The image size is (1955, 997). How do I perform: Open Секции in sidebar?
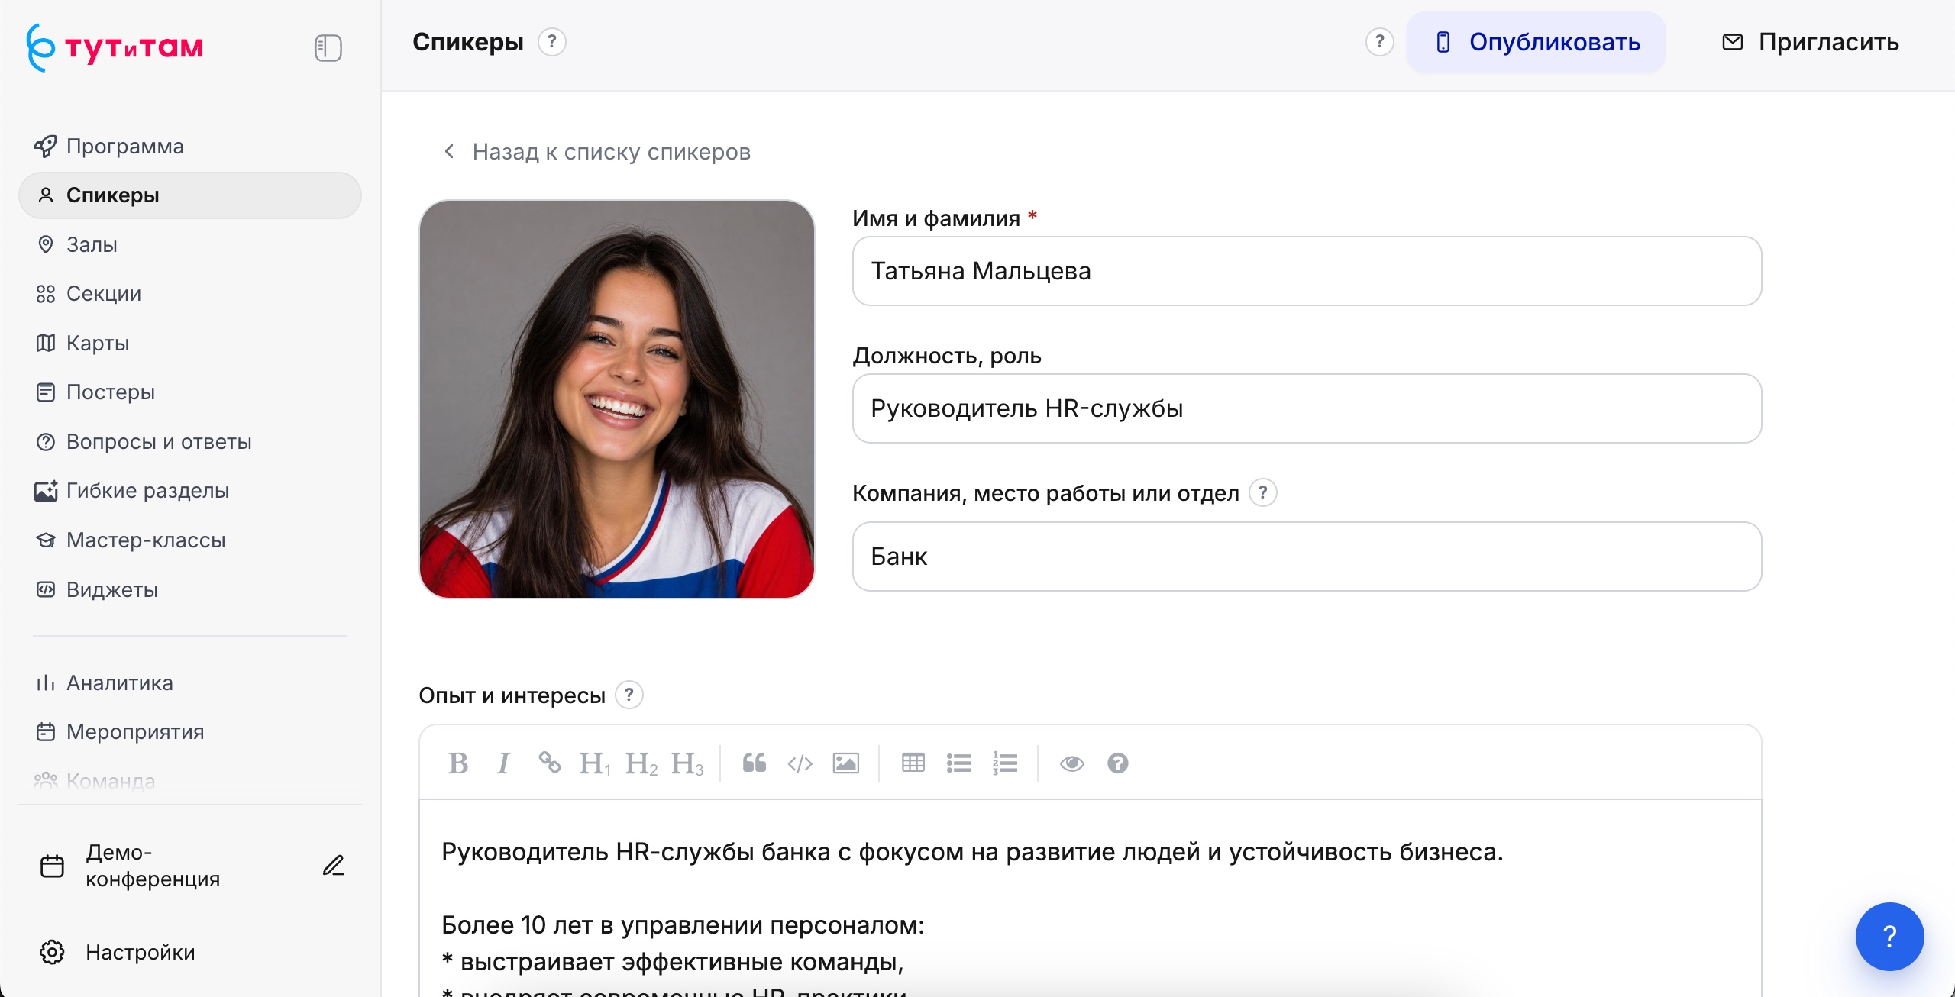pos(189,294)
